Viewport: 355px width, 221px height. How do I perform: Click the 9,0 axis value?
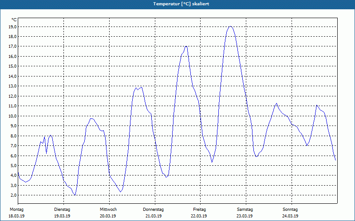click(13, 126)
